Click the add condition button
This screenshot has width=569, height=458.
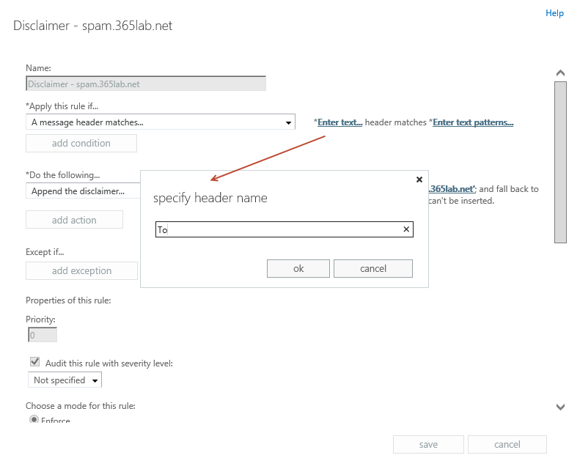click(x=81, y=144)
